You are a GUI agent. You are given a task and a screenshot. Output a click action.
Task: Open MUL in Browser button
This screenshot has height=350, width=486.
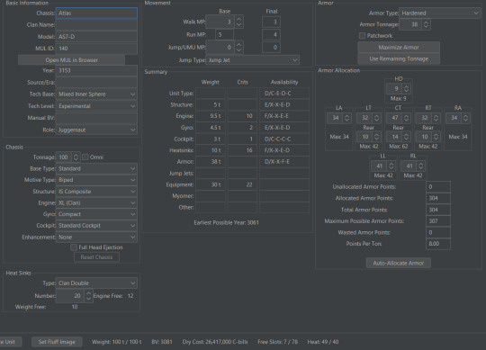tap(72, 59)
